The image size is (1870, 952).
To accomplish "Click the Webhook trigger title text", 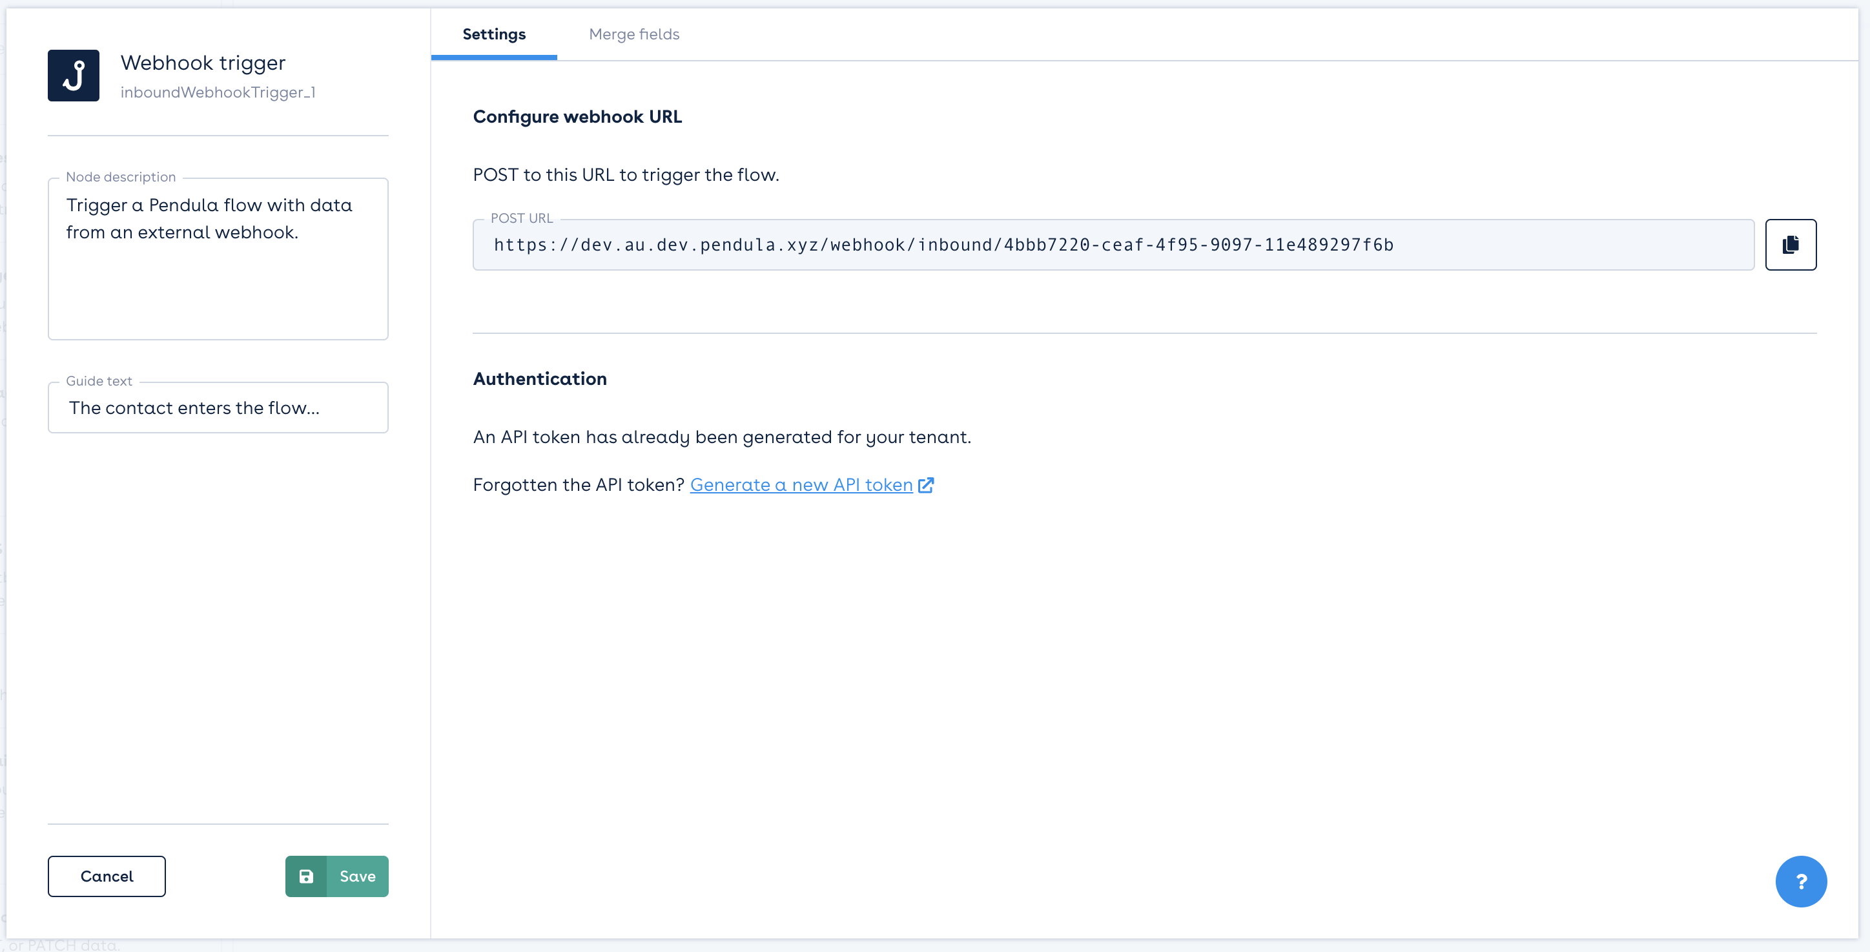I will (203, 63).
